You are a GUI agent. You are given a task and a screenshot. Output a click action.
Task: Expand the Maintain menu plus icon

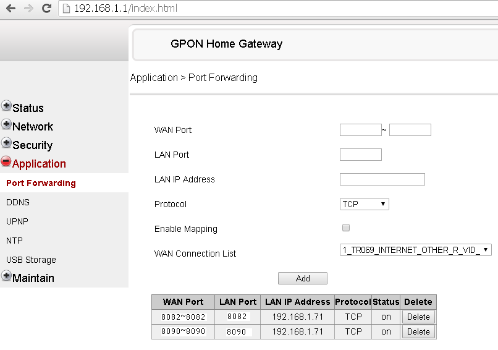pyautogui.click(x=6, y=276)
